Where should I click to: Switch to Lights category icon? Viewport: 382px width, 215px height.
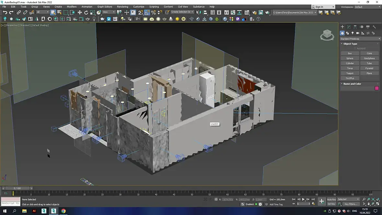point(353,33)
